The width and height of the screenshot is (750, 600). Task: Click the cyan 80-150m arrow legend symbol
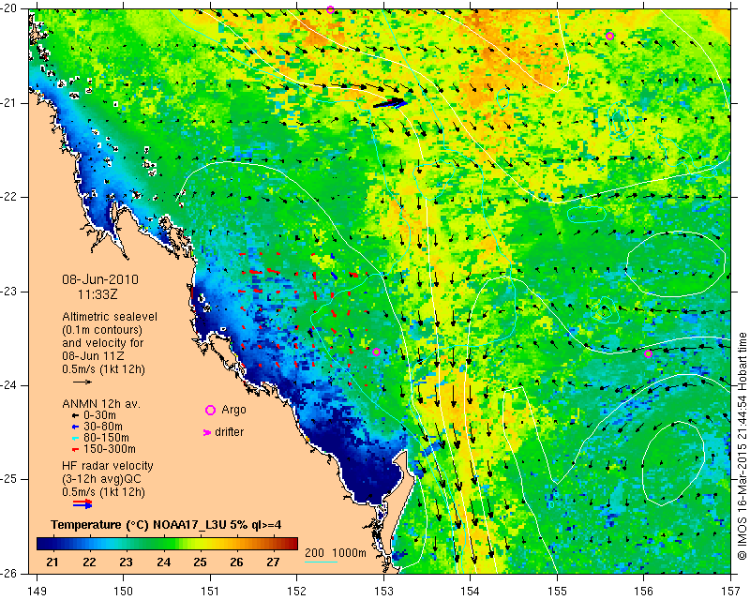[x=75, y=438]
